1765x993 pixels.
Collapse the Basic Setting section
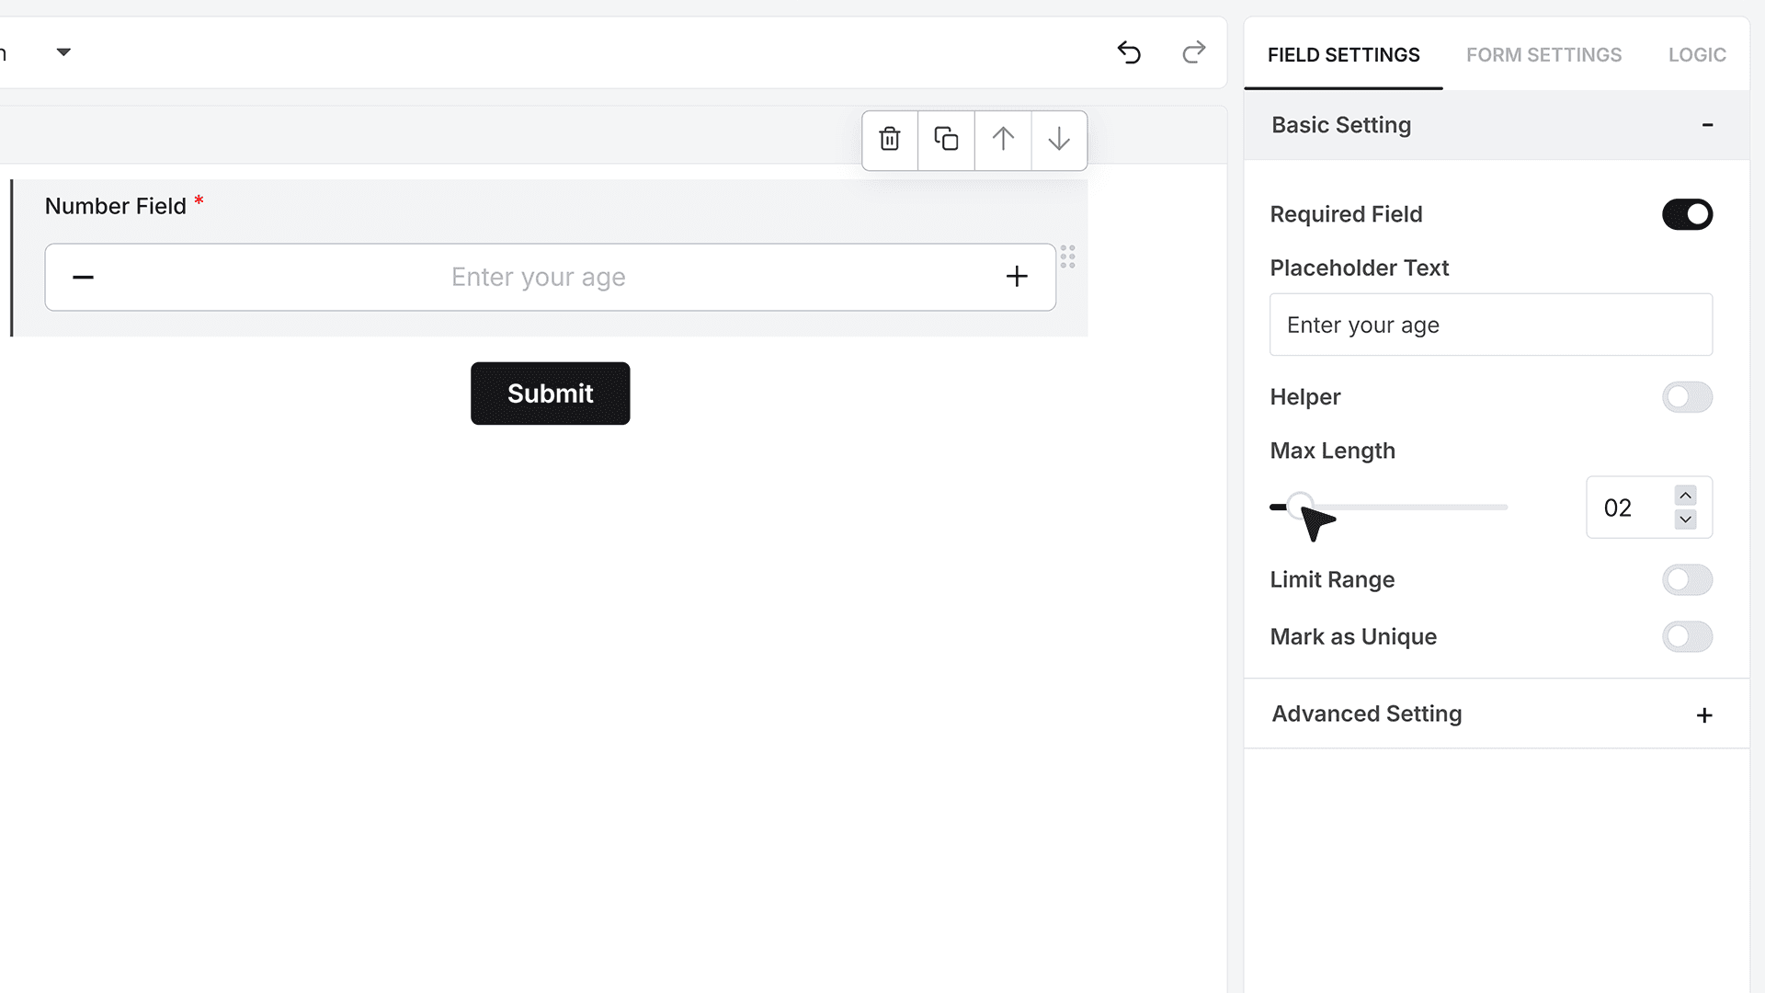(1707, 125)
